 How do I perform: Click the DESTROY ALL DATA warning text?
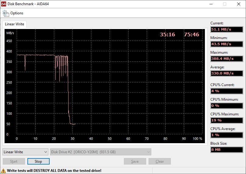click(54, 171)
